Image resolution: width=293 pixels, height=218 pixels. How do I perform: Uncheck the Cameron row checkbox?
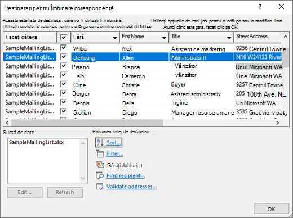(64, 75)
